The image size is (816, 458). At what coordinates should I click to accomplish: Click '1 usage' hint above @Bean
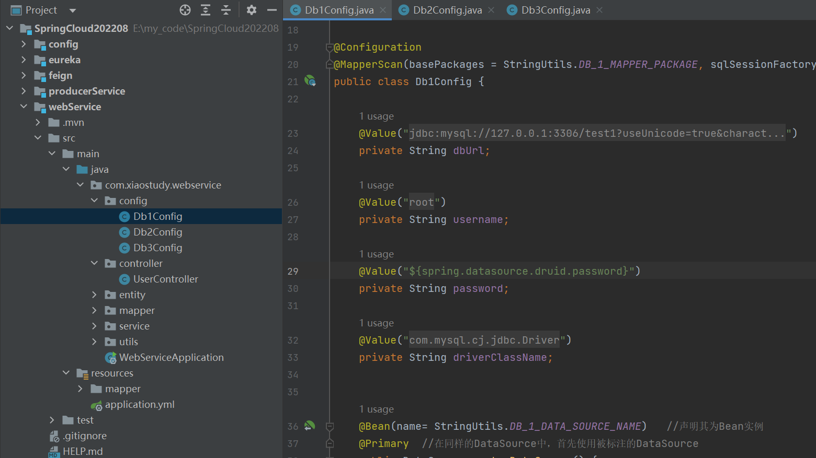click(377, 409)
